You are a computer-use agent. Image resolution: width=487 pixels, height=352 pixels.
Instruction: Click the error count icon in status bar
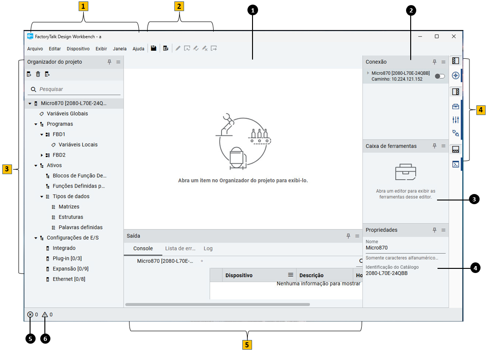coord(30,315)
